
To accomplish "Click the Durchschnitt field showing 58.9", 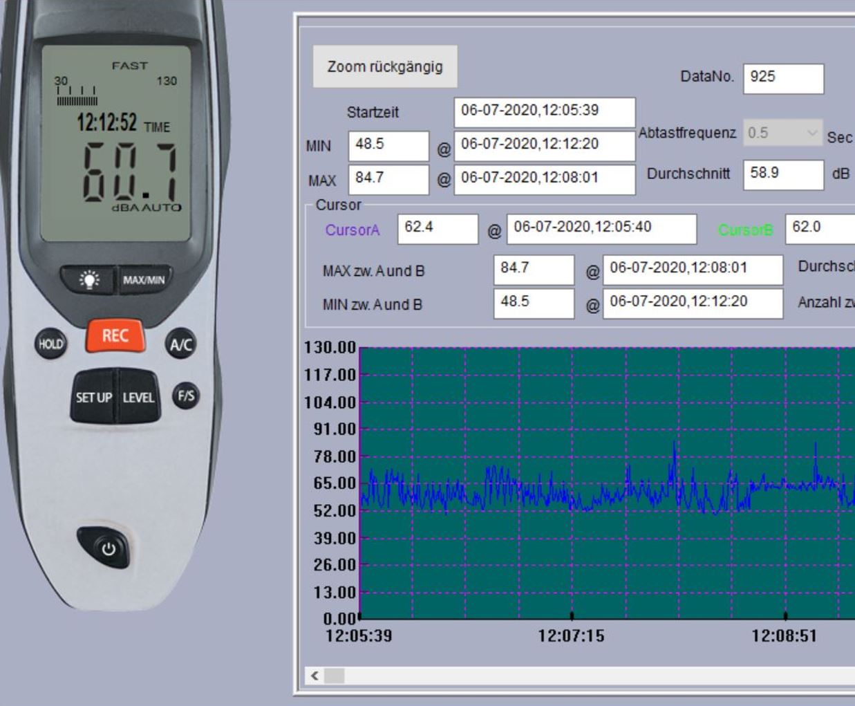I will [783, 174].
